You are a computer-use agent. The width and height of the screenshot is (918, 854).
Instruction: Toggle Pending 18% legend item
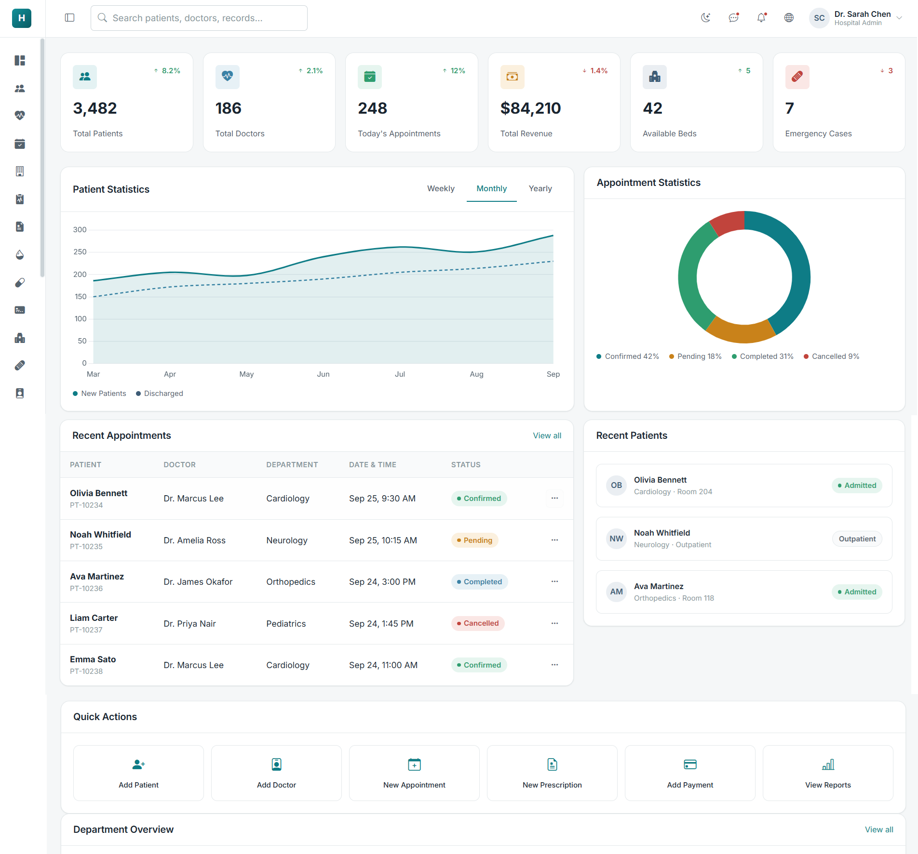(x=695, y=356)
